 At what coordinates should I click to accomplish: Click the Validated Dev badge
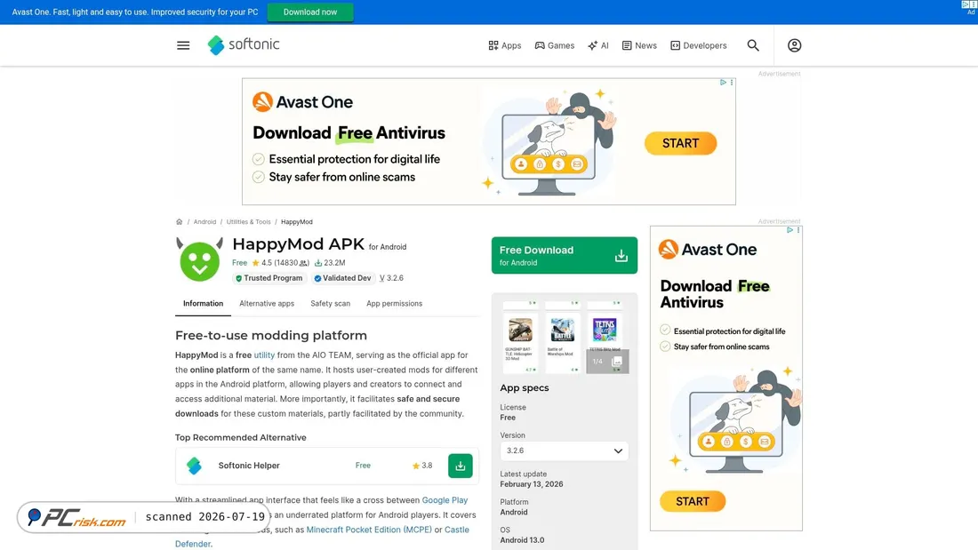(342, 278)
